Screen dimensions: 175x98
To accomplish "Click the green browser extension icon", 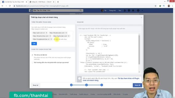I will 160,6.
